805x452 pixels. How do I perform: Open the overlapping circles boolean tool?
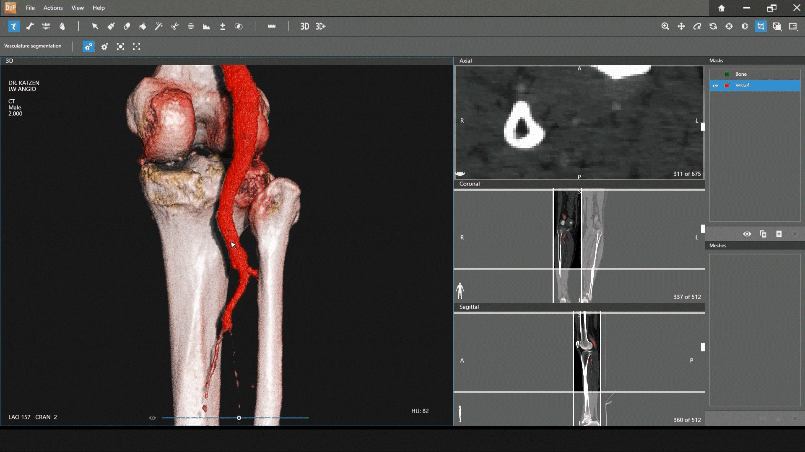pos(239,26)
